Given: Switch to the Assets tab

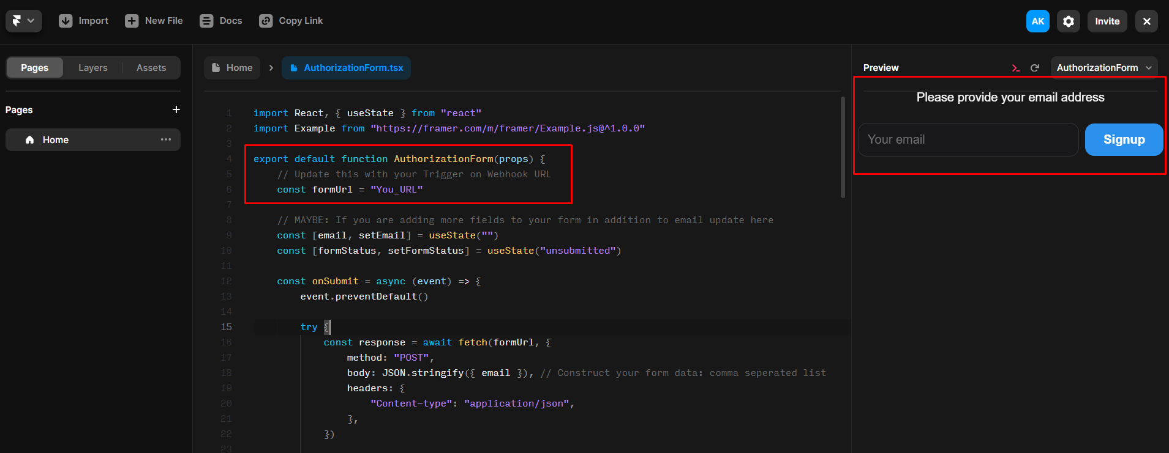Looking at the screenshot, I should coord(151,68).
